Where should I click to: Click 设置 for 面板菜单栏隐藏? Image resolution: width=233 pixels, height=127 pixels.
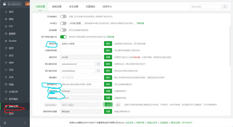point(108,112)
